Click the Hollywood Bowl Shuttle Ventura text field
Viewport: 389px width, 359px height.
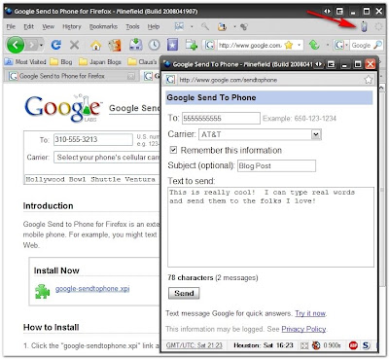point(91,179)
